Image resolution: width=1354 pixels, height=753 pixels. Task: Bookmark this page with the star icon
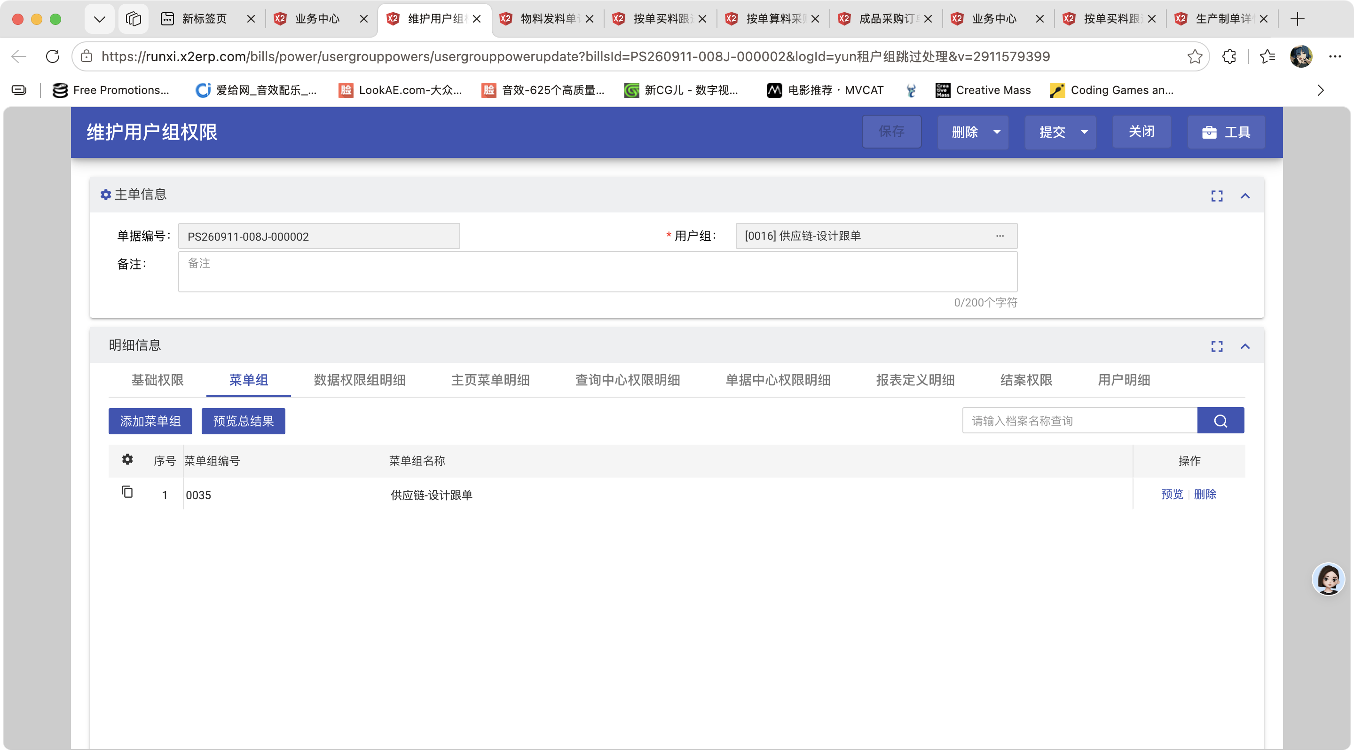(1195, 56)
